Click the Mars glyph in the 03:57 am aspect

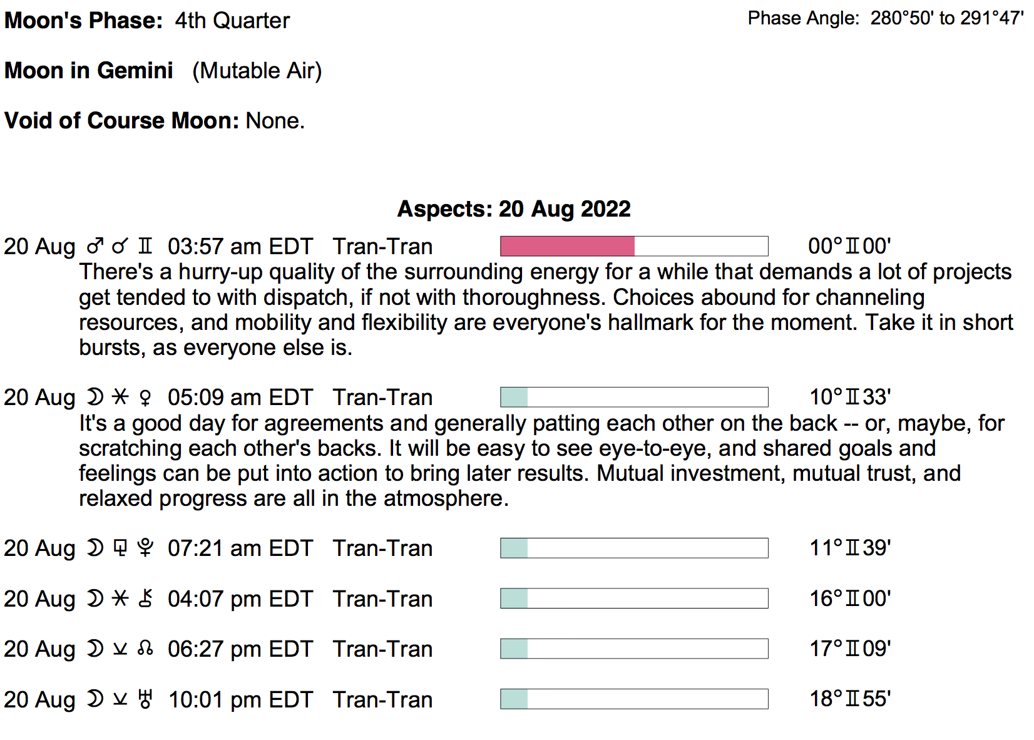coord(95,247)
